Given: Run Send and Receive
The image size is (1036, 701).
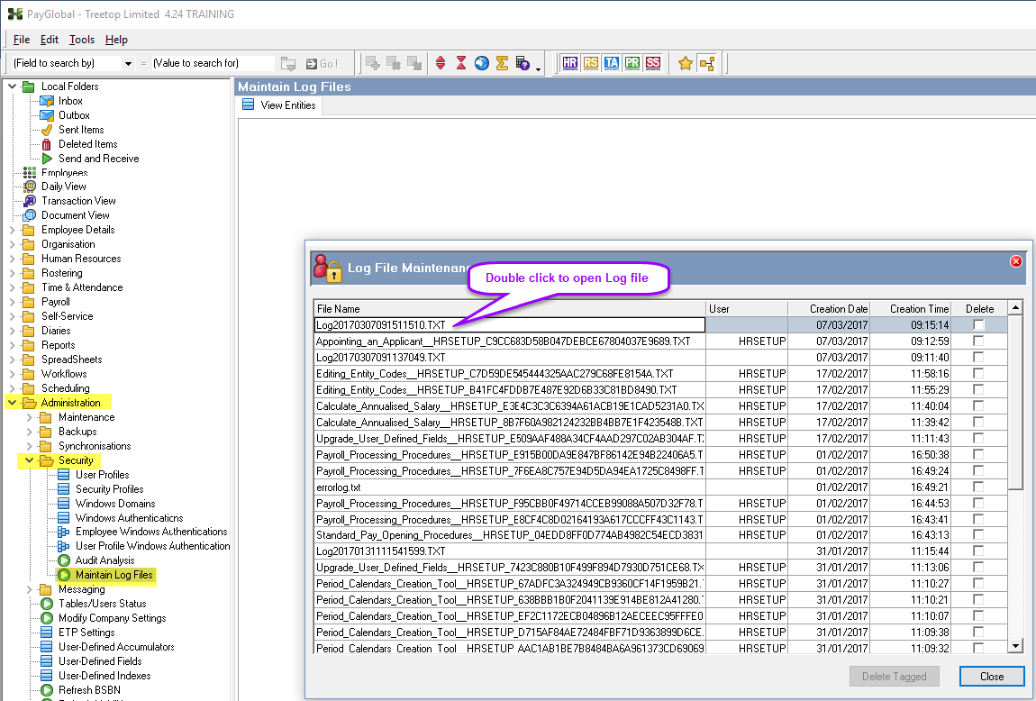Looking at the screenshot, I should click(98, 159).
